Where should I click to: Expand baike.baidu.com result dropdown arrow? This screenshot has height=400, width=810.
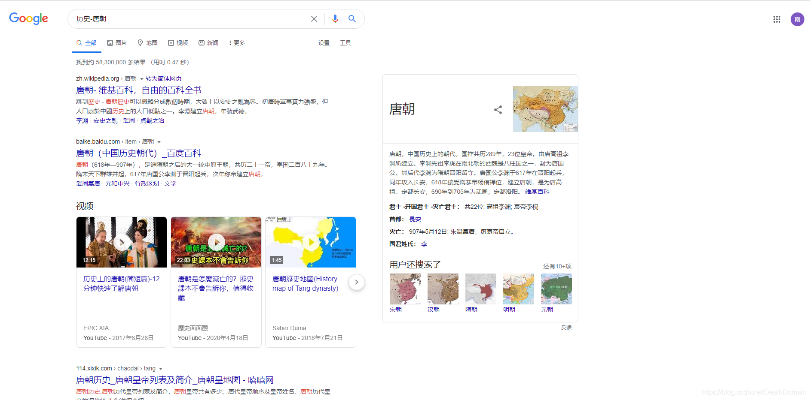[159, 142]
